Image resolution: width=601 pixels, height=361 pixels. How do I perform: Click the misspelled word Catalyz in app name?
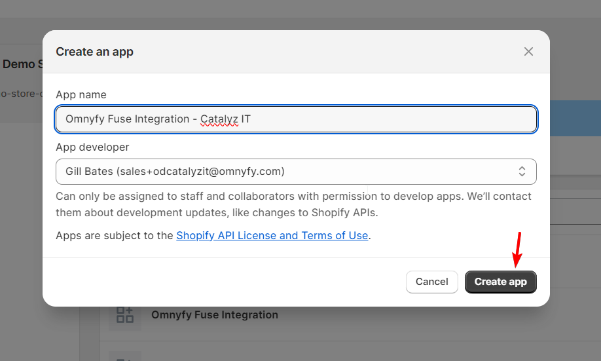pyautogui.click(x=219, y=119)
